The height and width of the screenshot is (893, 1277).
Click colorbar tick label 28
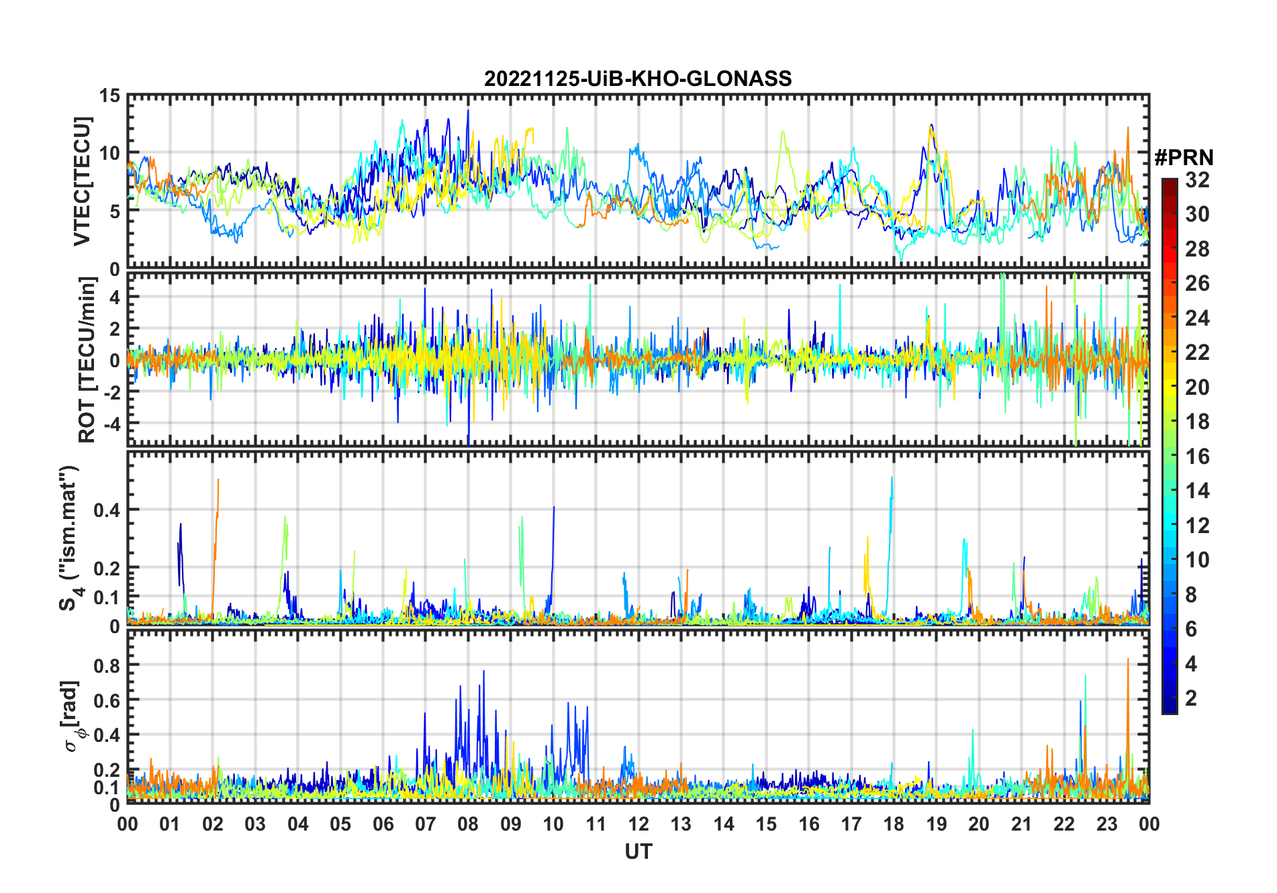click(x=1197, y=249)
